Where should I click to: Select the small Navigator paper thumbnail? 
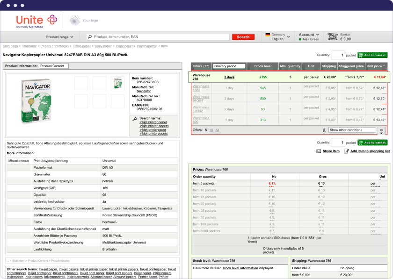pyautogui.click(x=117, y=83)
